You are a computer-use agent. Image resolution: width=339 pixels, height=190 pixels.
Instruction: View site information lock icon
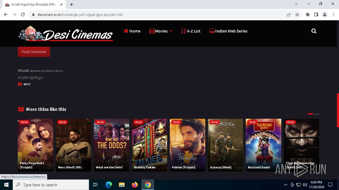33,15
